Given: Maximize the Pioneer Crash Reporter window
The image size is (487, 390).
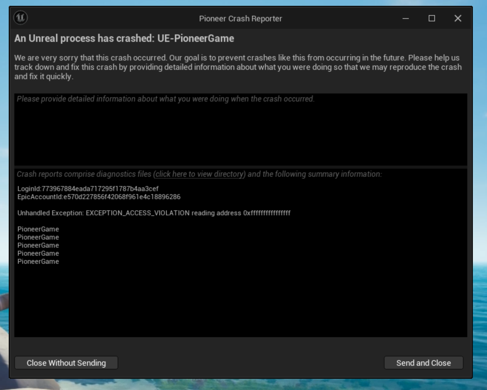Looking at the screenshot, I should click(431, 18).
